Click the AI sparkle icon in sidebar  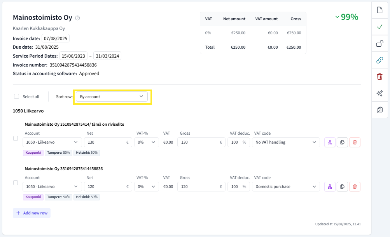[x=380, y=93]
